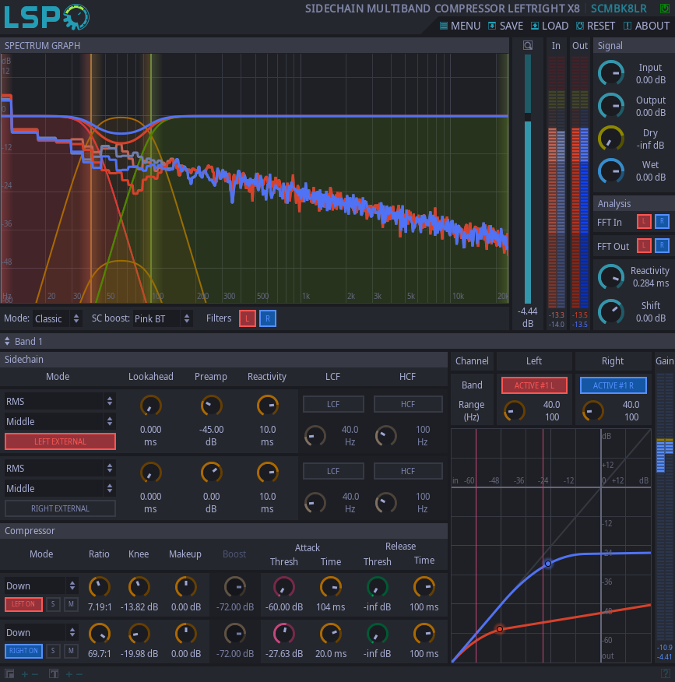Click RESET in the top bar
This screenshot has height=682, width=675.
coord(595,26)
